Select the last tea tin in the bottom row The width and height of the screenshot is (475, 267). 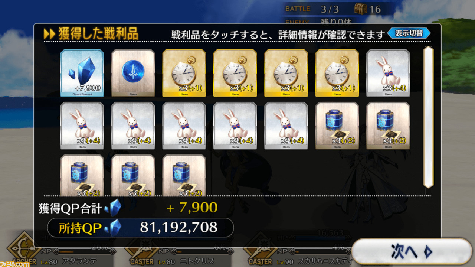184,175
